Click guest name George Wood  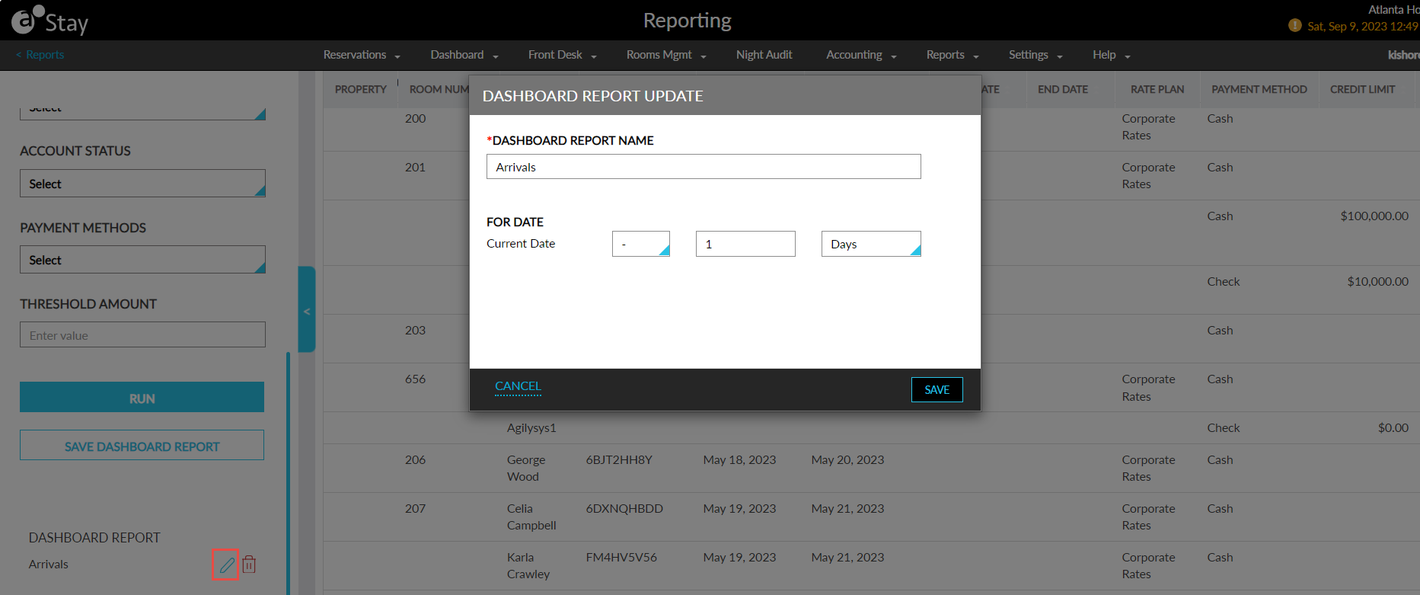pyautogui.click(x=526, y=468)
